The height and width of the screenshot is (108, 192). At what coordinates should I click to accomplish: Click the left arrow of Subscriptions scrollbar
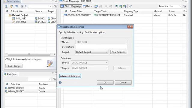(6, 54)
